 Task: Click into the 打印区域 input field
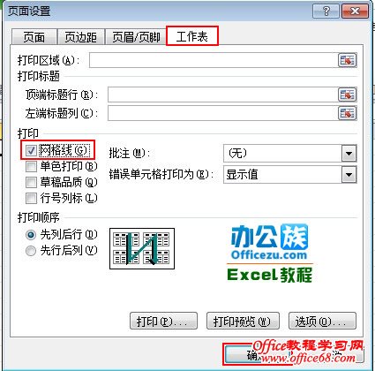point(214,60)
